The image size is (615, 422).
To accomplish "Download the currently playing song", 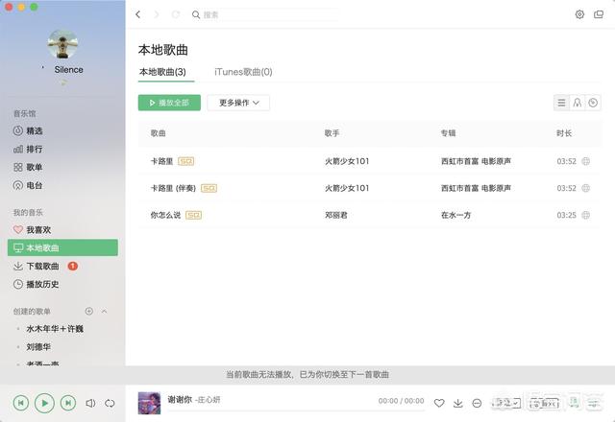I will tap(457, 403).
